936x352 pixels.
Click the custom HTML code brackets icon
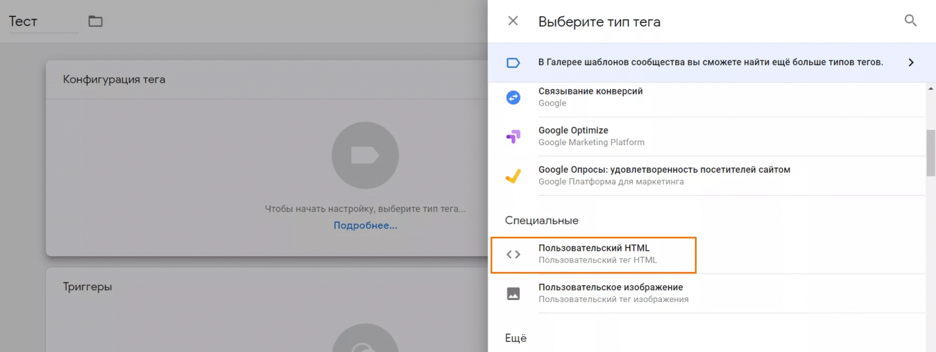point(513,254)
